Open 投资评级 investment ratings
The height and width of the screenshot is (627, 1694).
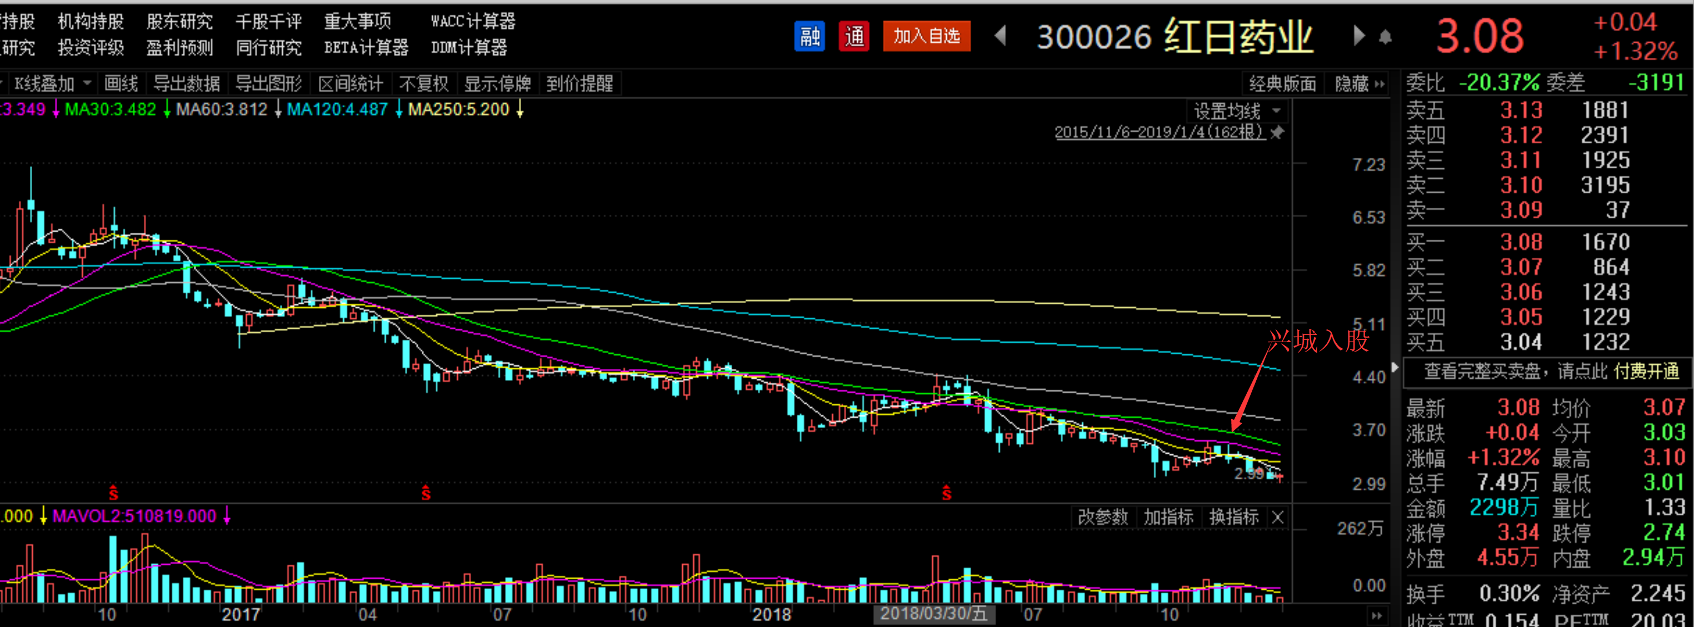91,48
